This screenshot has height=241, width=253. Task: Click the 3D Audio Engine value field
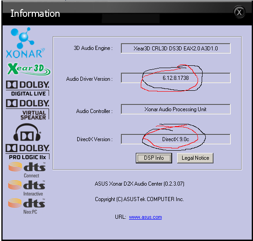176,49
